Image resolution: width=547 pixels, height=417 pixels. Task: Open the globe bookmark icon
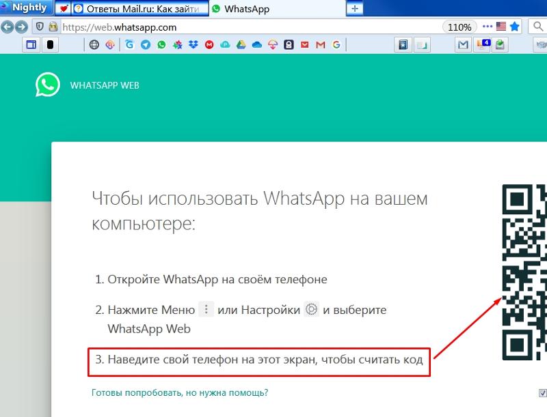pyautogui.click(x=94, y=44)
